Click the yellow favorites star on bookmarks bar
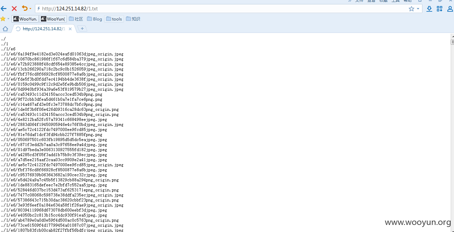 [3, 19]
